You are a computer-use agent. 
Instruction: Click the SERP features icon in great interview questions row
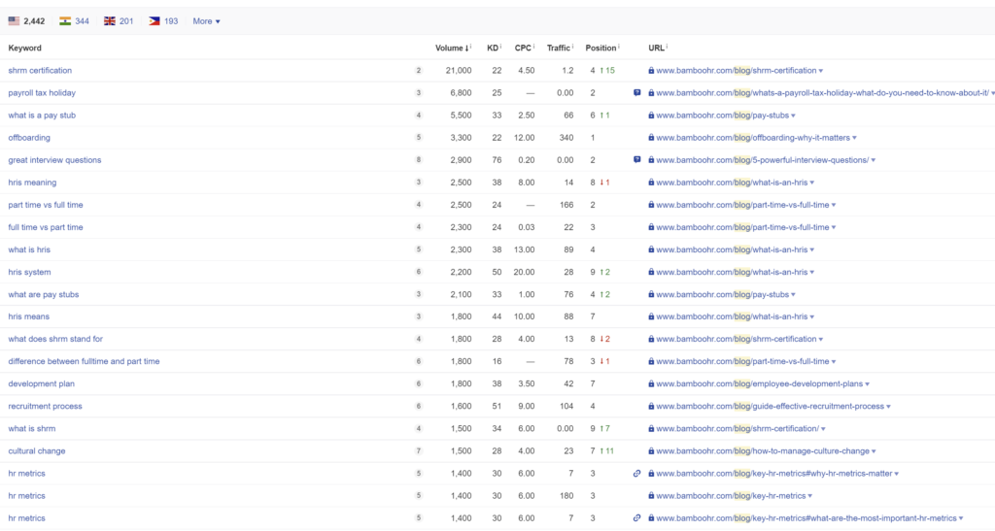pos(637,159)
